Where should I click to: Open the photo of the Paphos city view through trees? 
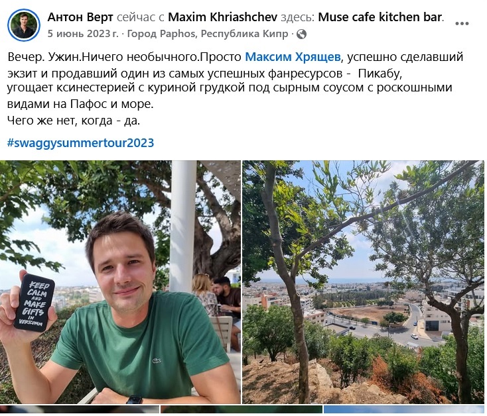[363, 282]
